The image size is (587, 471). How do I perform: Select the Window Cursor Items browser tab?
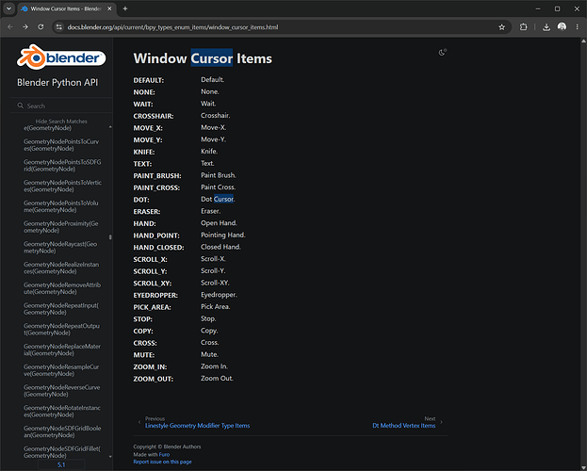67,8
